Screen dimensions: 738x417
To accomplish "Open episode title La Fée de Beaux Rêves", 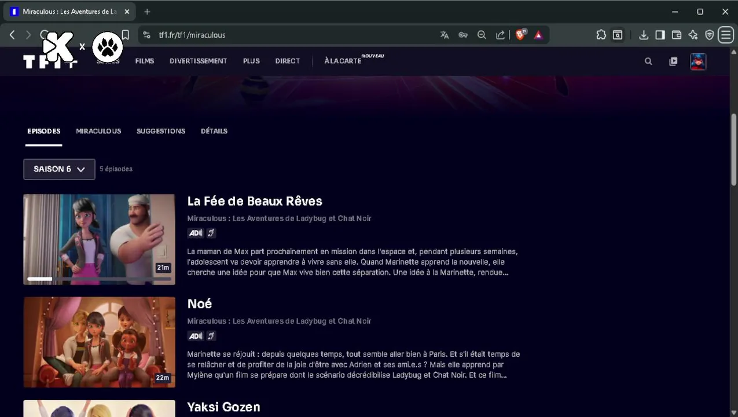I will tap(255, 201).
